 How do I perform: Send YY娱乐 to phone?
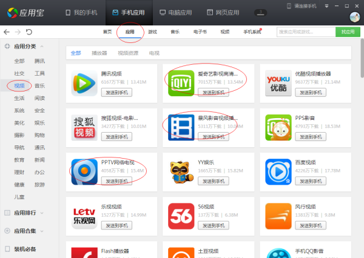214,181
